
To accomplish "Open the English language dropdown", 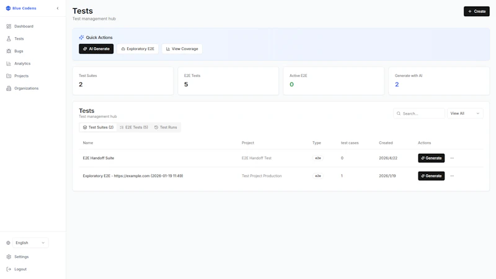I will click(x=30, y=243).
